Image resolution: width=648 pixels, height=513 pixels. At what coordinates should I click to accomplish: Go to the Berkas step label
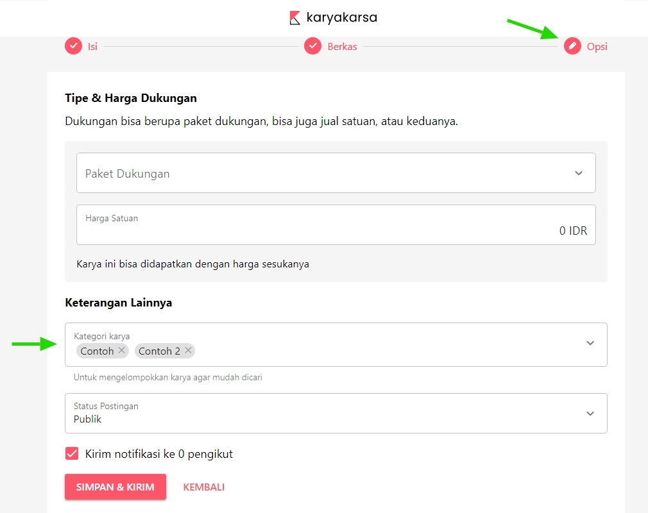pyautogui.click(x=342, y=46)
